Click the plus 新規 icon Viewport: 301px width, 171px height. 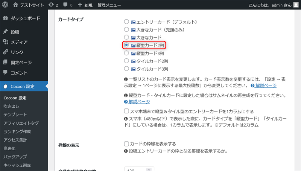pyautogui.click(x=80, y=5)
